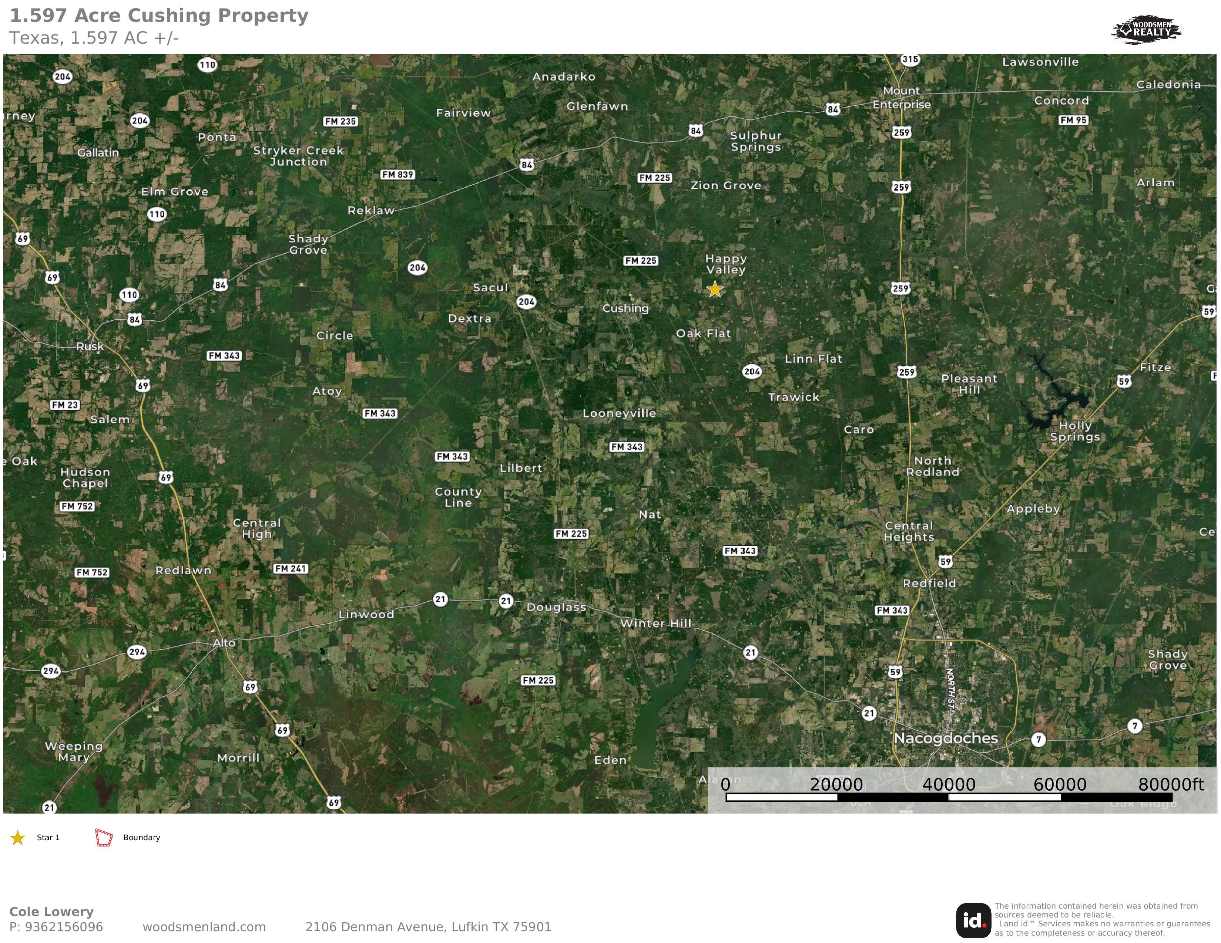Click the FM 95 road shield
Viewport: 1221px width, 943px height.
(1073, 119)
